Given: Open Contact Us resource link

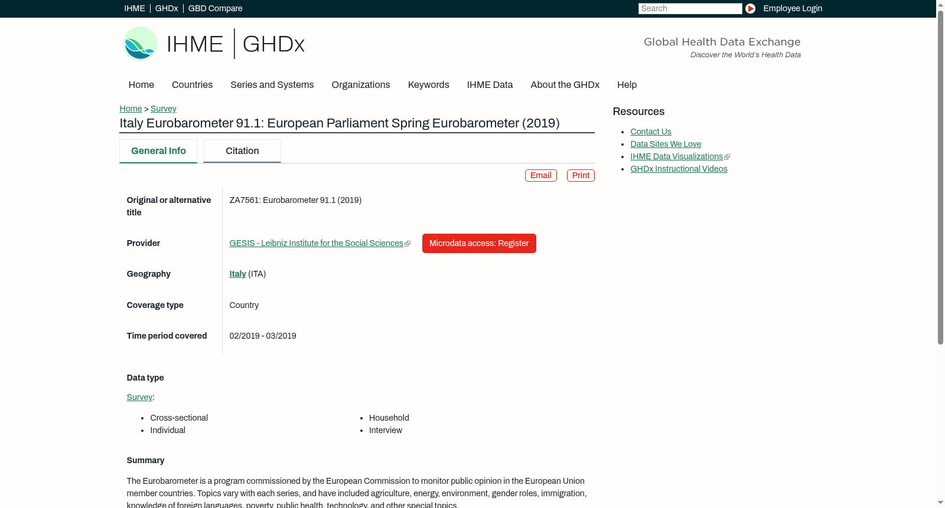Looking at the screenshot, I should coord(651,132).
